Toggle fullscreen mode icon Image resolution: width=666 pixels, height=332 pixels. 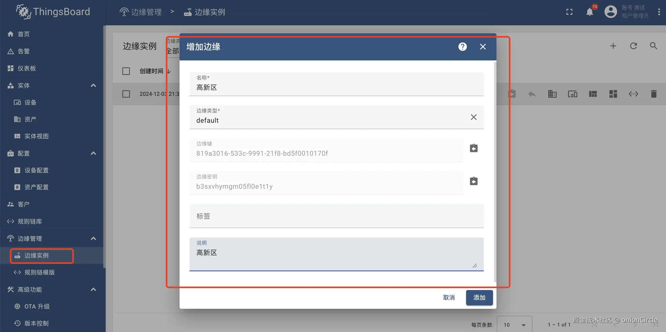click(569, 12)
